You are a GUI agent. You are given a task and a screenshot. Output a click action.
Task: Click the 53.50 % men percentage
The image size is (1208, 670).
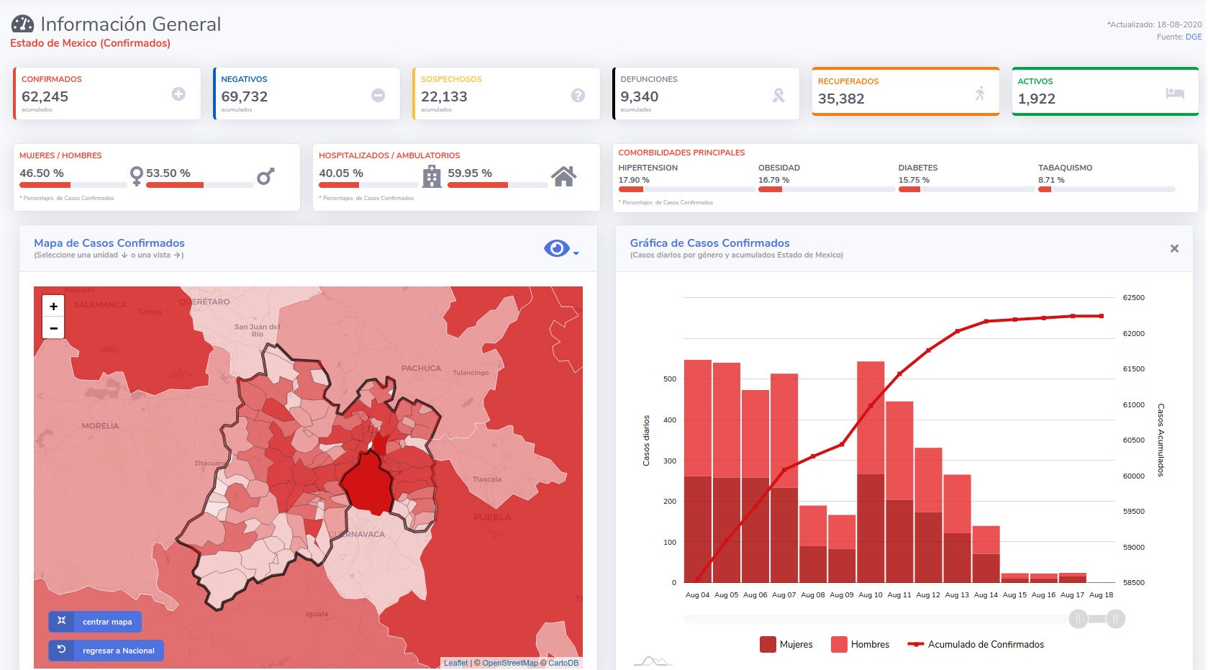pyautogui.click(x=168, y=173)
